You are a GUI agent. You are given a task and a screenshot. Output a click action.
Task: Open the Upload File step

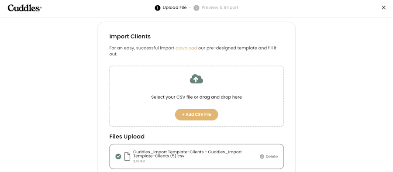point(175,8)
